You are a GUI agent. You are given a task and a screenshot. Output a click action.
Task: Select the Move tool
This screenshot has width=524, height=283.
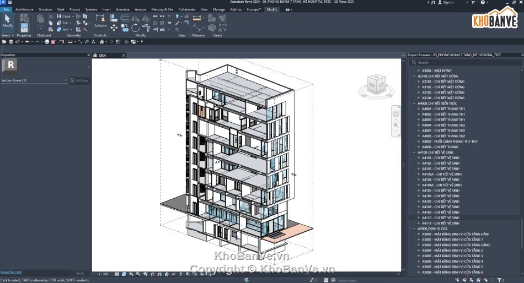[x=114, y=28]
